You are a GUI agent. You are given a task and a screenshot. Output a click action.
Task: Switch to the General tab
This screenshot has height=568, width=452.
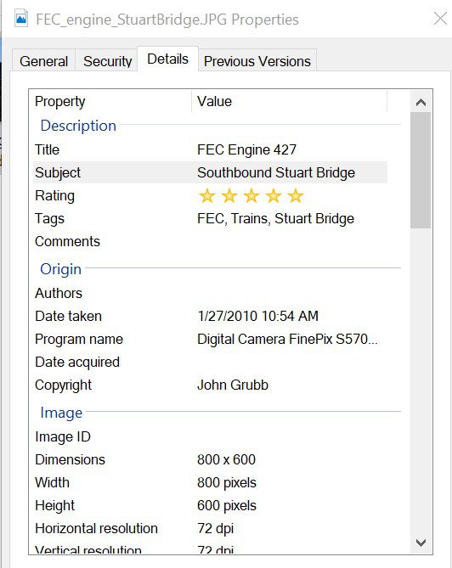click(44, 61)
